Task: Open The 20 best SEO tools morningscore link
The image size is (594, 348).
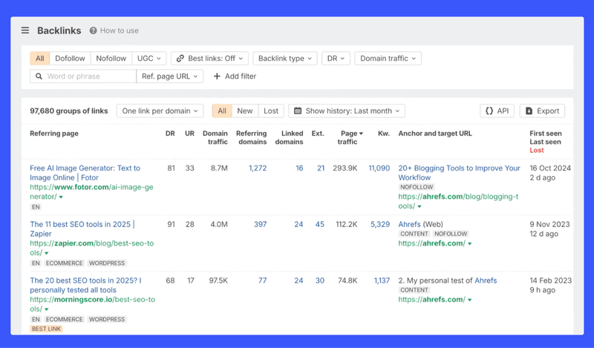Action: pyautogui.click(x=85, y=285)
